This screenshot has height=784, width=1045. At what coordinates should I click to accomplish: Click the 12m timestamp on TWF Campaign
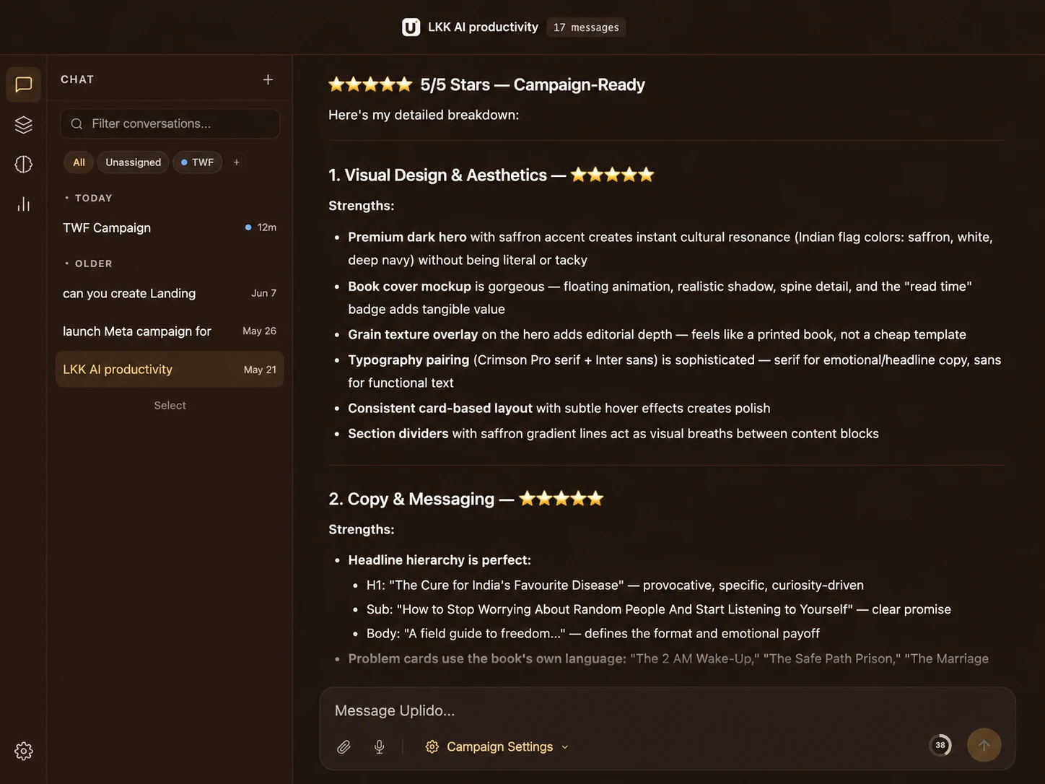point(266,227)
